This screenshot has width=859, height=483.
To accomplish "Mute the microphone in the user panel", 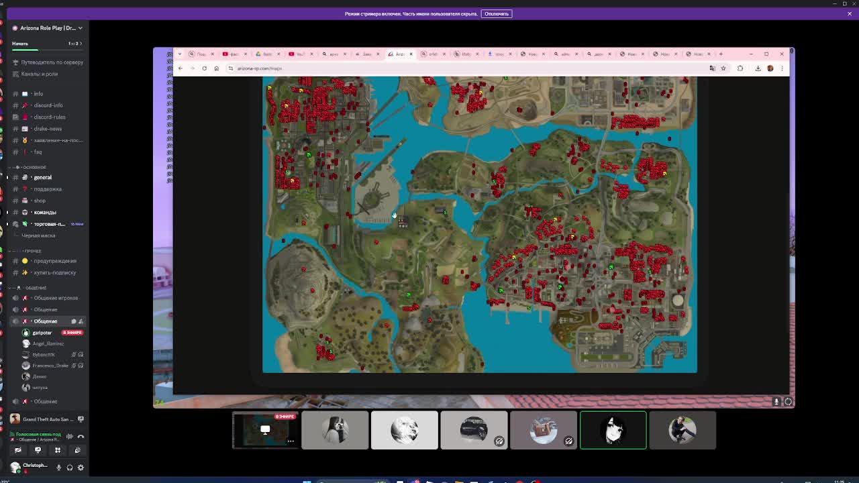I will tap(58, 468).
